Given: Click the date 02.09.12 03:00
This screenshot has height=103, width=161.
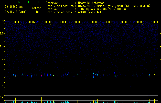Looking at the screenshot, I should coord(16,12).
